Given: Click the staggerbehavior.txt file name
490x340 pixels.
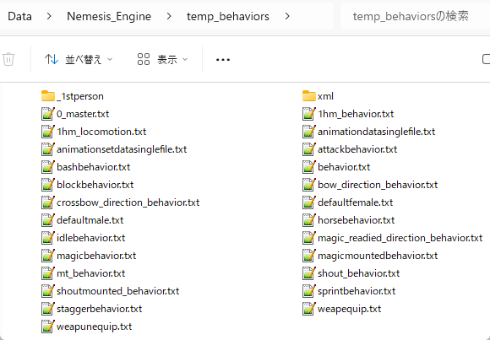Looking at the screenshot, I should (x=100, y=309).
